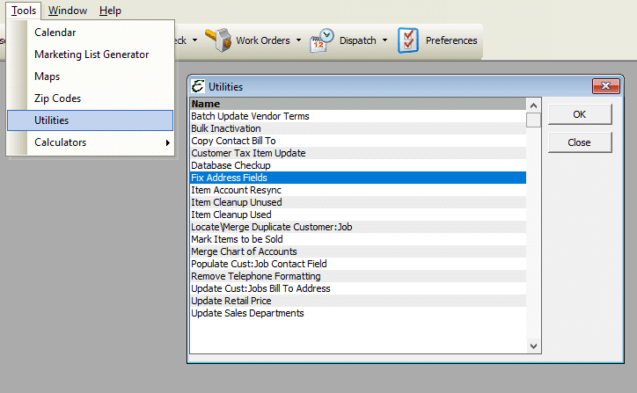The image size is (637, 393).
Task: Open the Work Orders dropdown arrow
Action: click(298, 40)
